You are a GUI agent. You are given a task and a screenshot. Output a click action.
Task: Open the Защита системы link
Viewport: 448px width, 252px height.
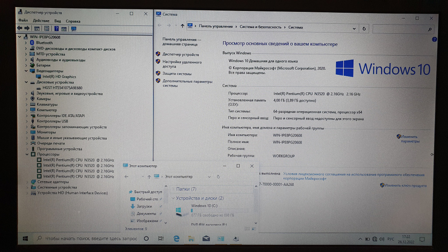177,74
